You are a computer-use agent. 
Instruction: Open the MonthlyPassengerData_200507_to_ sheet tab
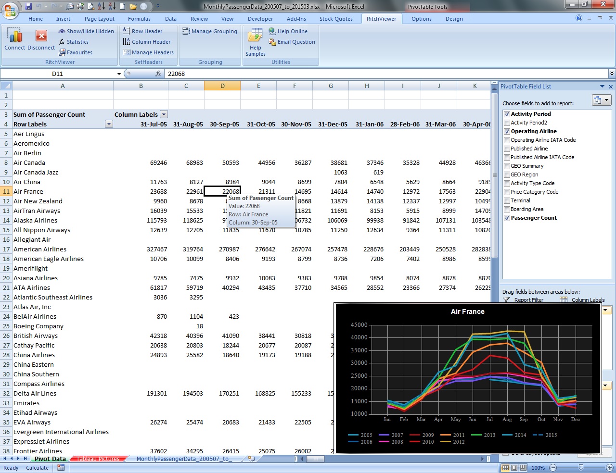(x=184, y=459)
